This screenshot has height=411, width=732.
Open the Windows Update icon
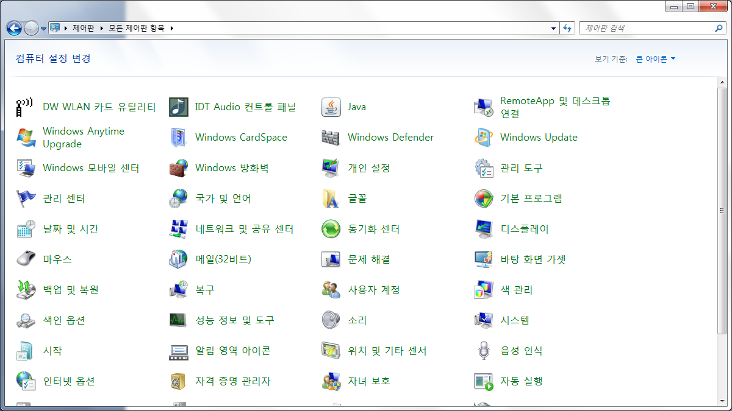484,138
